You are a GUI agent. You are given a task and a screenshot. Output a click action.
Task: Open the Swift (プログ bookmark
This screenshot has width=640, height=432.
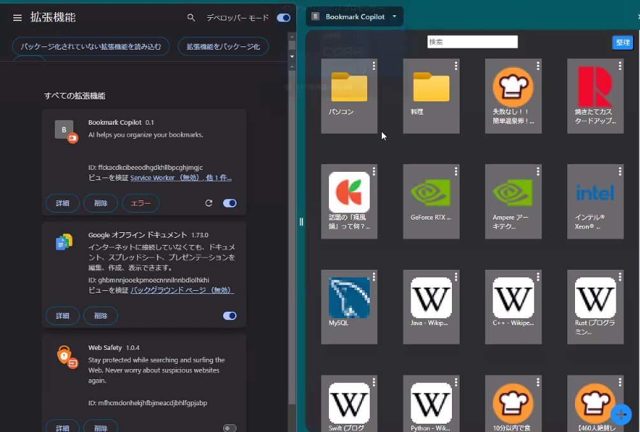349,403
